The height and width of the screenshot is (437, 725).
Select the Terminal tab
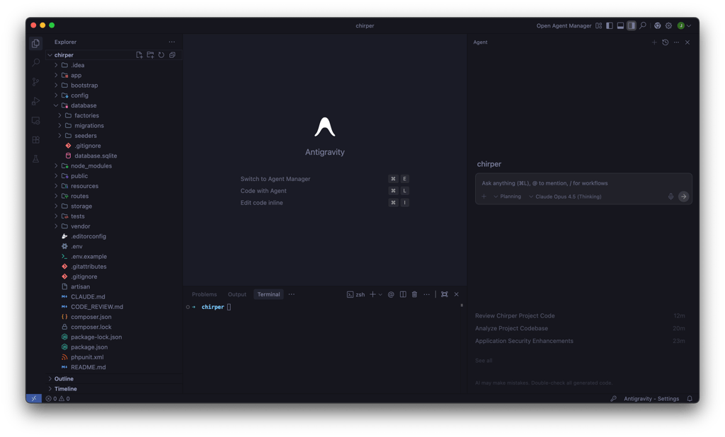268,294
